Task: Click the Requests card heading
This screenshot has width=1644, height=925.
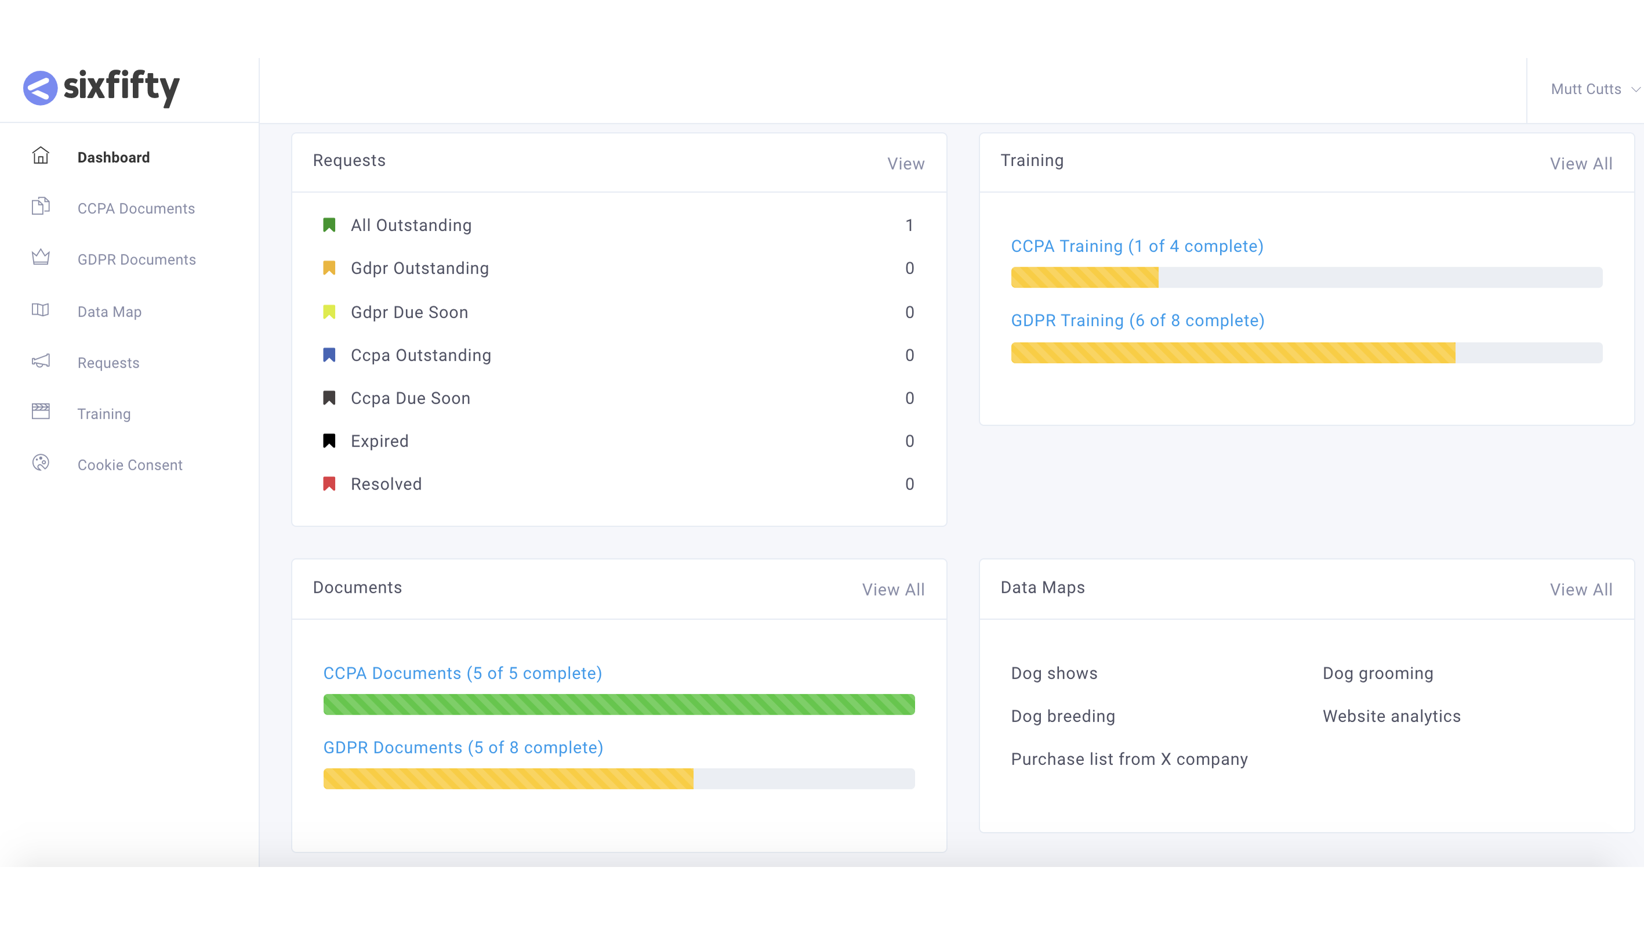Action: click(349, 160)
